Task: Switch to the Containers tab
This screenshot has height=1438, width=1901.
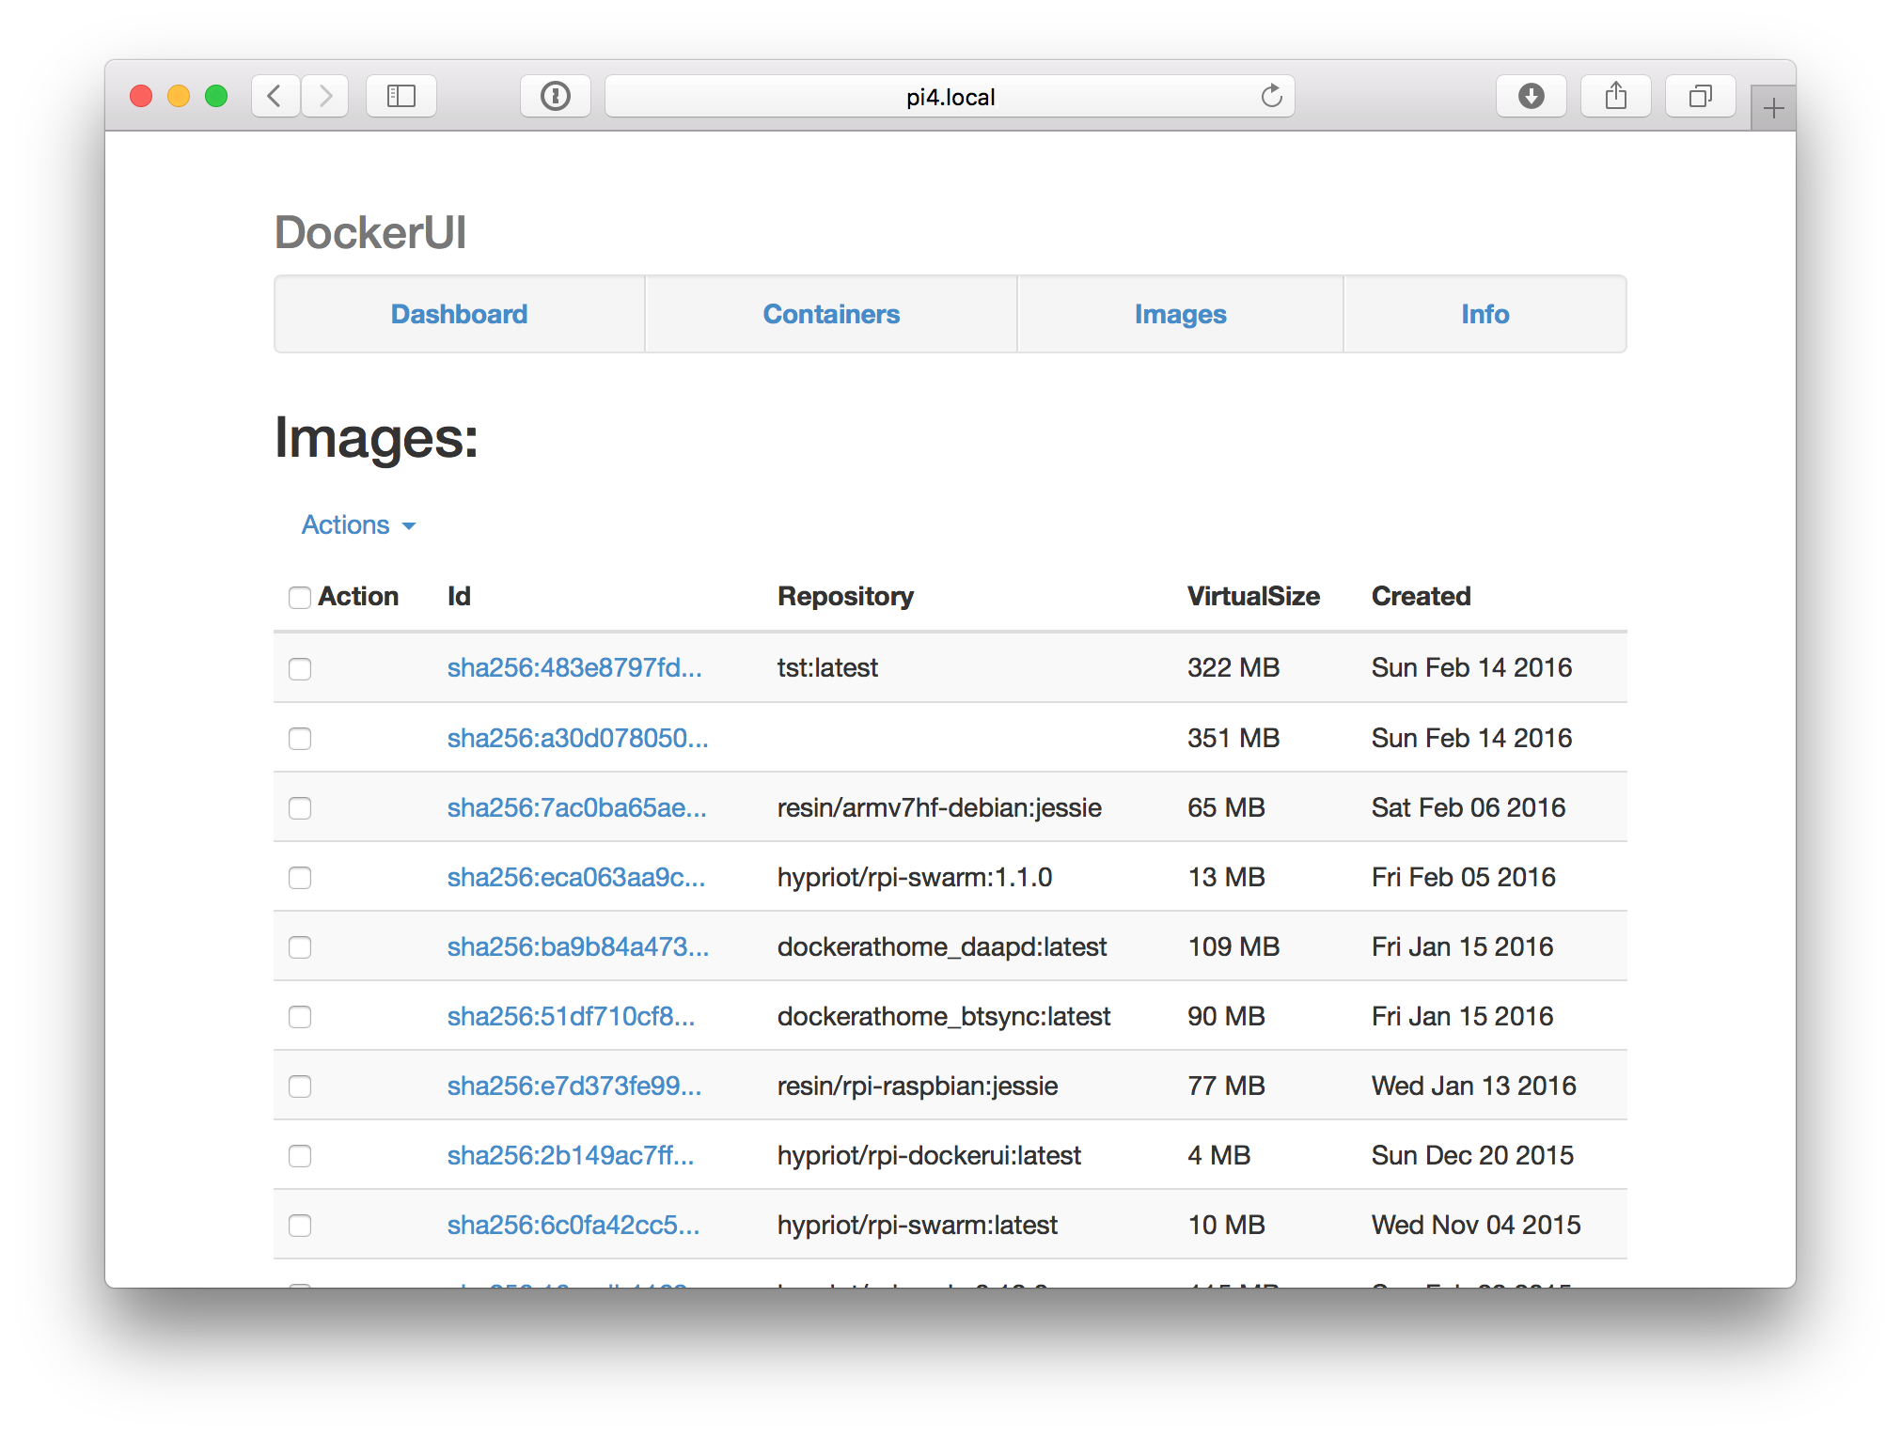Action: (831, 313)
